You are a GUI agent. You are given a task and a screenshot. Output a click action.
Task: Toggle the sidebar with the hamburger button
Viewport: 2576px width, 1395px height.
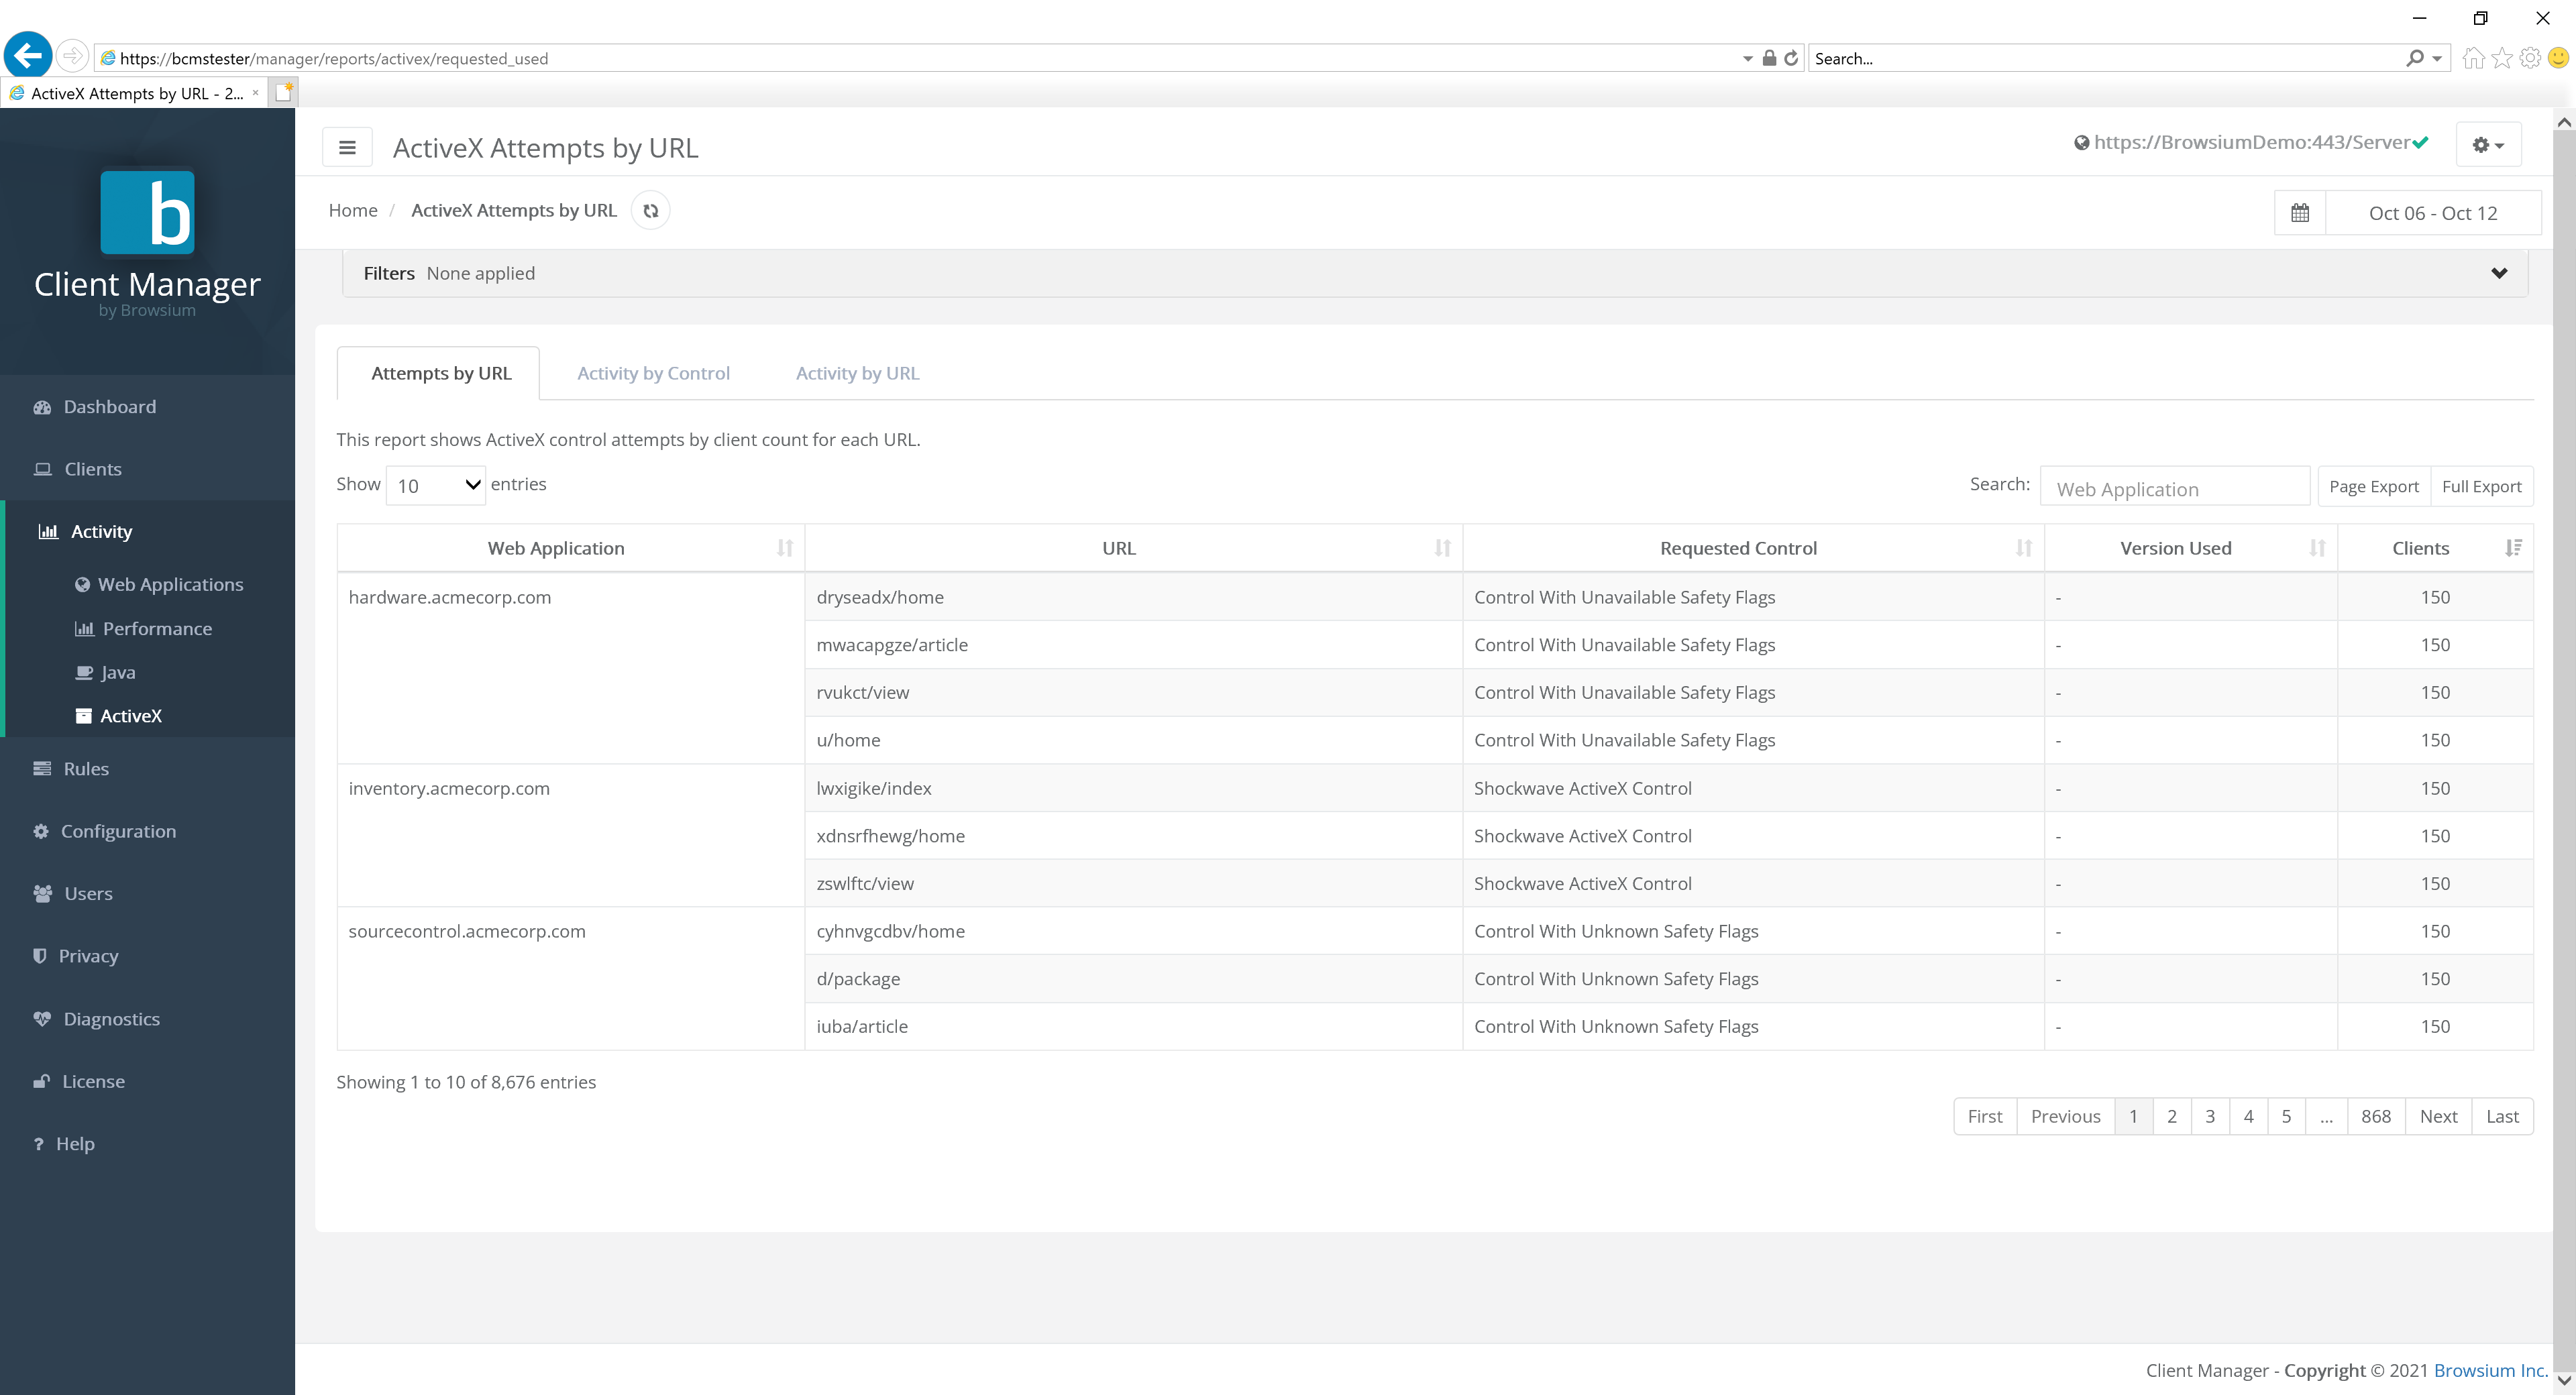pyautogui.click(x=347, y=147)
